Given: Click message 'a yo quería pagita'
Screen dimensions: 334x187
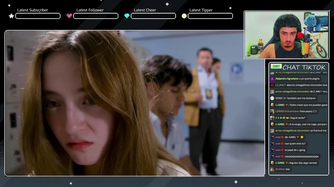Looking at the screenshot, I should click(309, 79).
